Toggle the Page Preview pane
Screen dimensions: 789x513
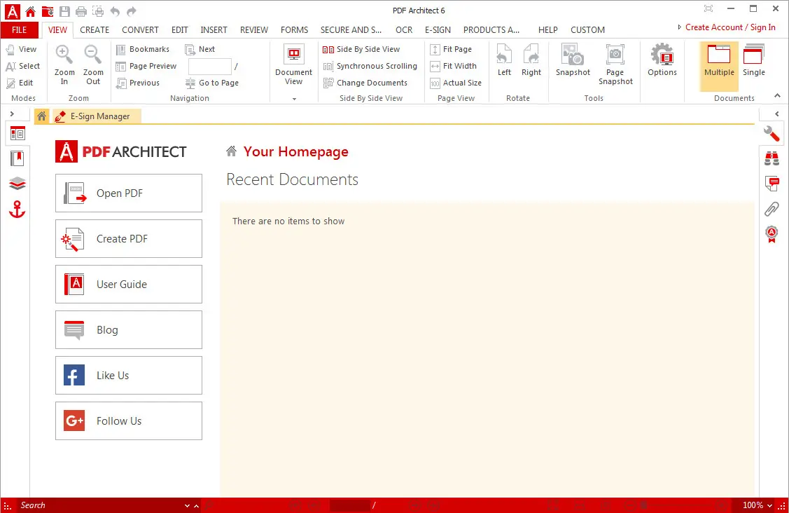(x=146, y=66)
